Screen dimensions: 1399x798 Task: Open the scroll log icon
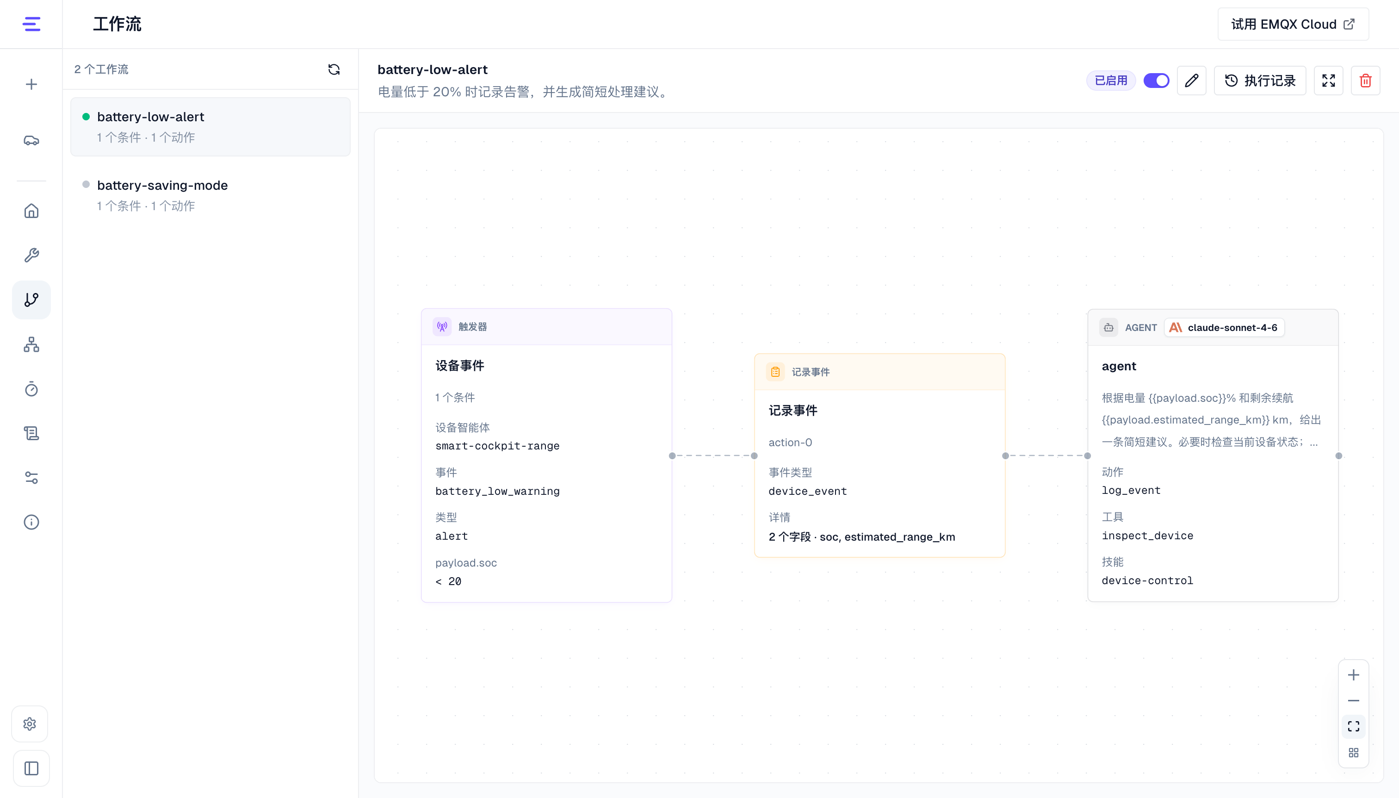[x=31, y=434]
